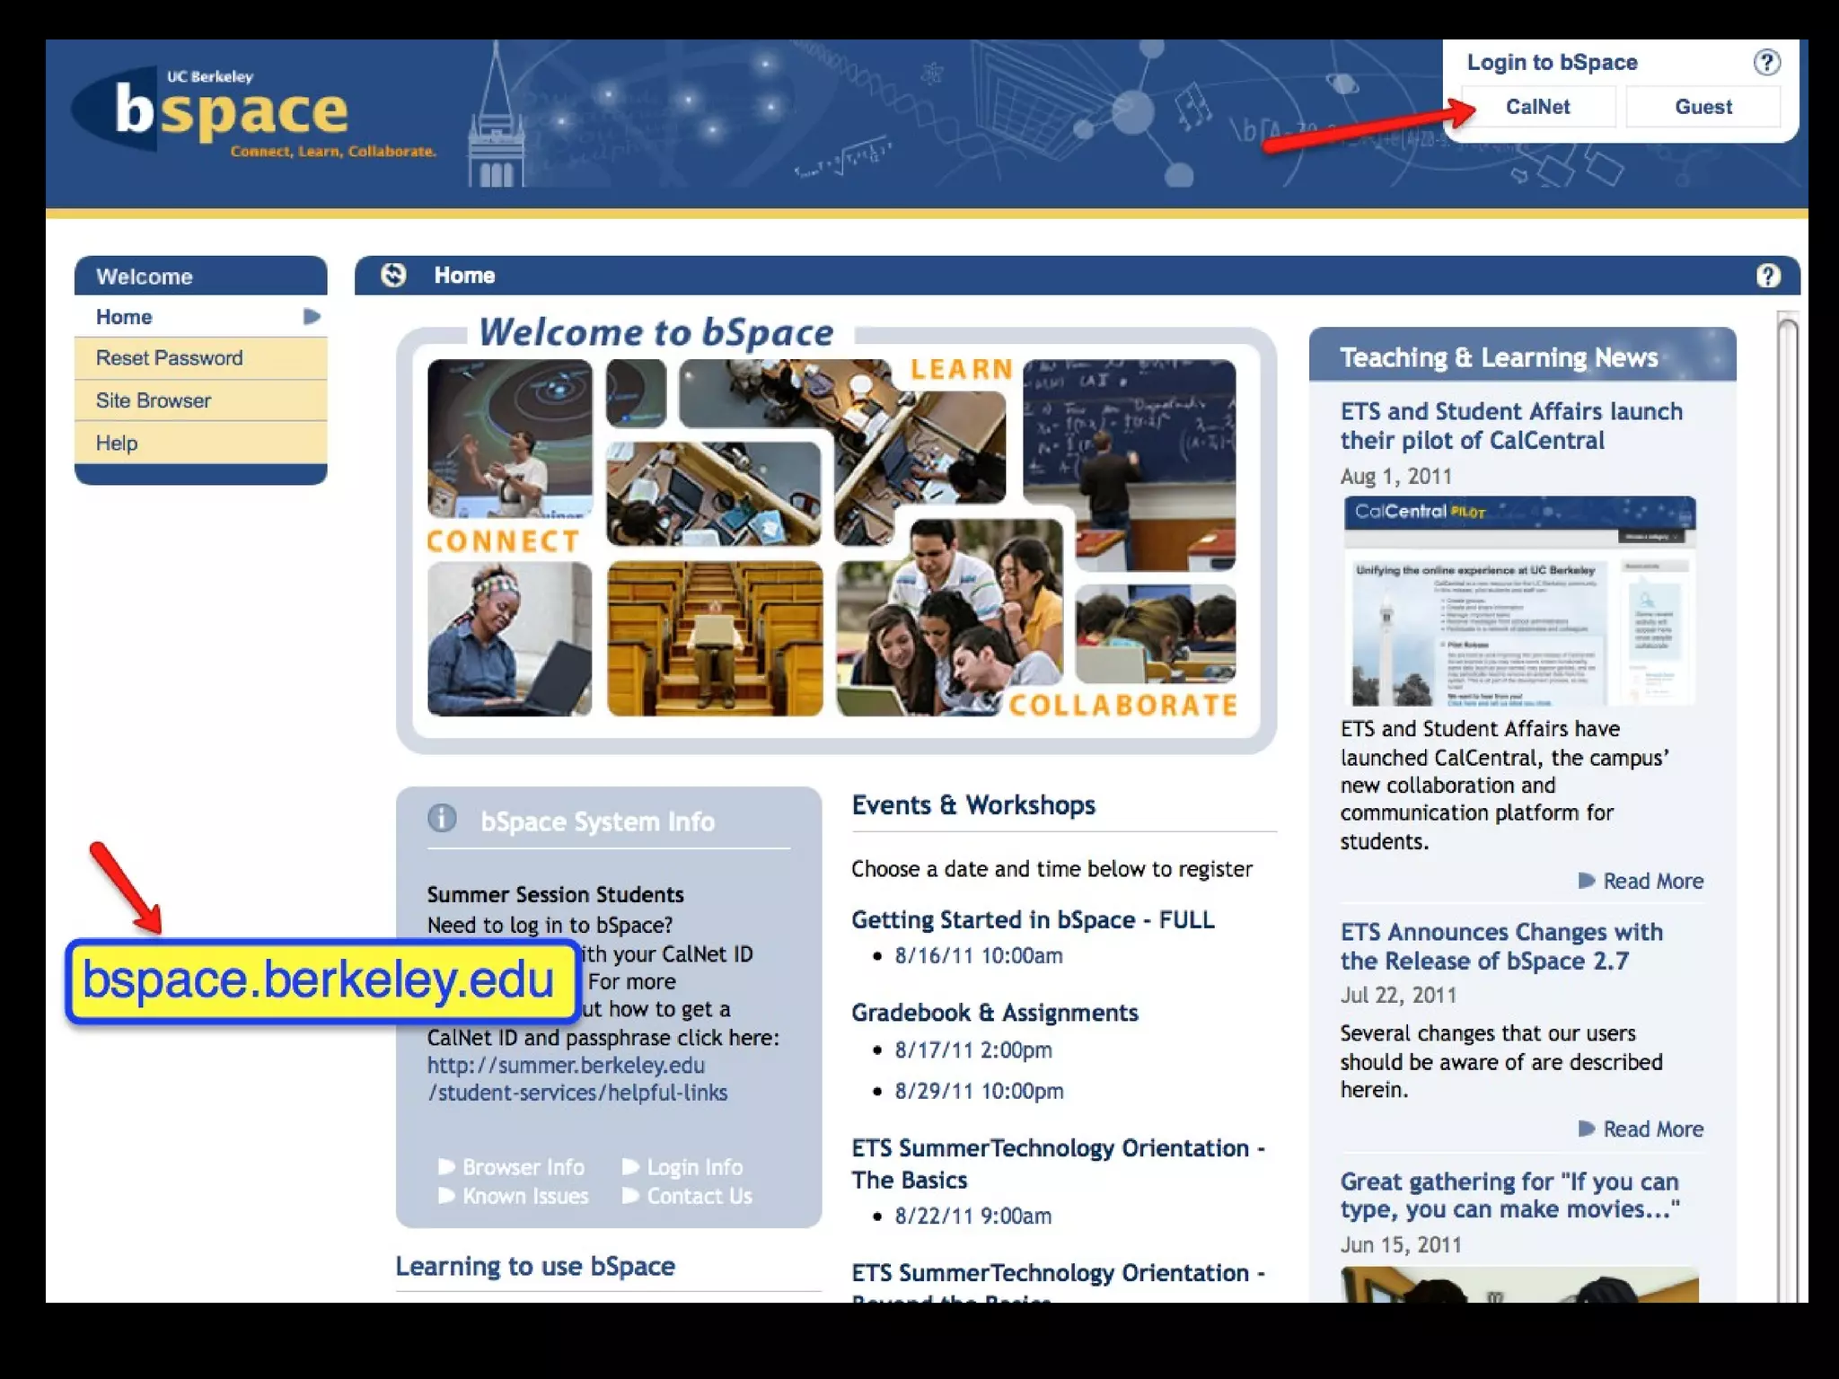
Task: Register for 8/16/11 10:00am session
Action: click(978, 955)
